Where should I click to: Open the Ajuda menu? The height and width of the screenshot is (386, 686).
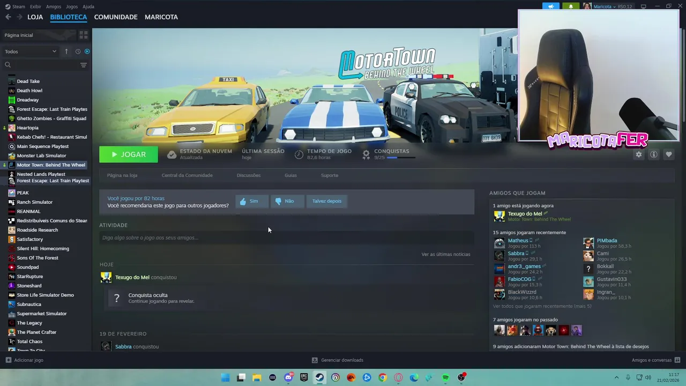coord(88,6)
